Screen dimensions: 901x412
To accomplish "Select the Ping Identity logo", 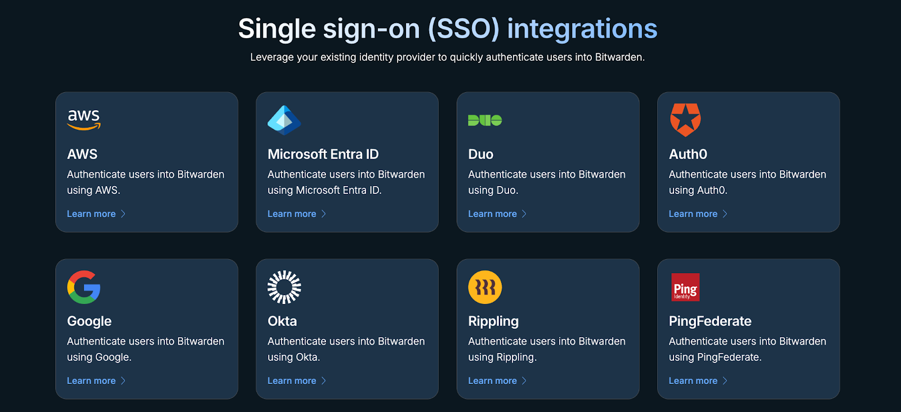I will [685, 287].
